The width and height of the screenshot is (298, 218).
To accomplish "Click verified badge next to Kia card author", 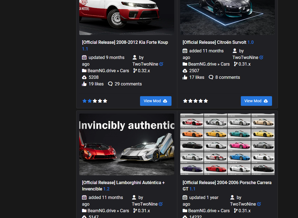I will point(161,64).
